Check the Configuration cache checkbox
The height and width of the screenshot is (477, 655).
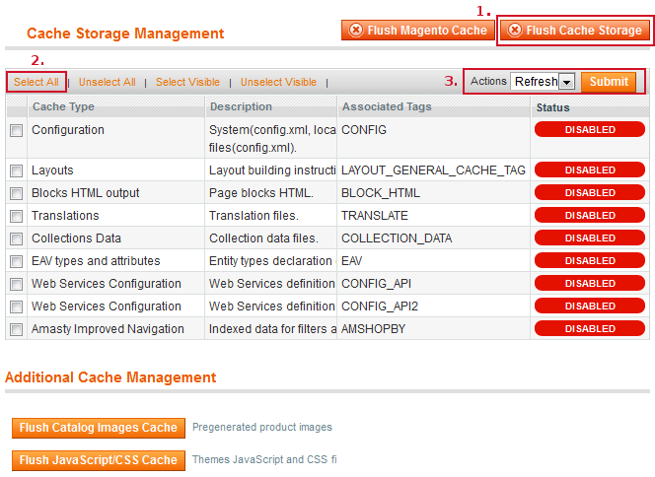pos(16,131)
